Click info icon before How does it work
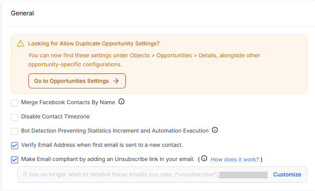The width and height of the screenshot is (315, 191). click(x=204, y=159)
